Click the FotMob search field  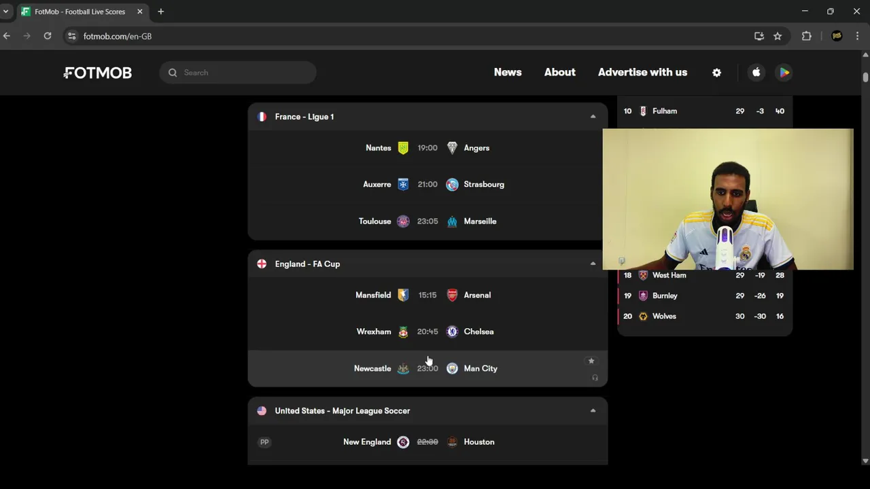point(238,73)
